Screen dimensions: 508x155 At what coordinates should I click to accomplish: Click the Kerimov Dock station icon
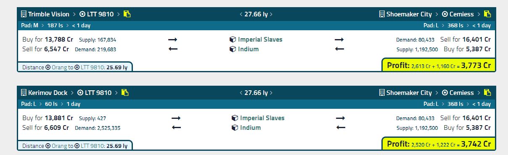coord(24,93)
